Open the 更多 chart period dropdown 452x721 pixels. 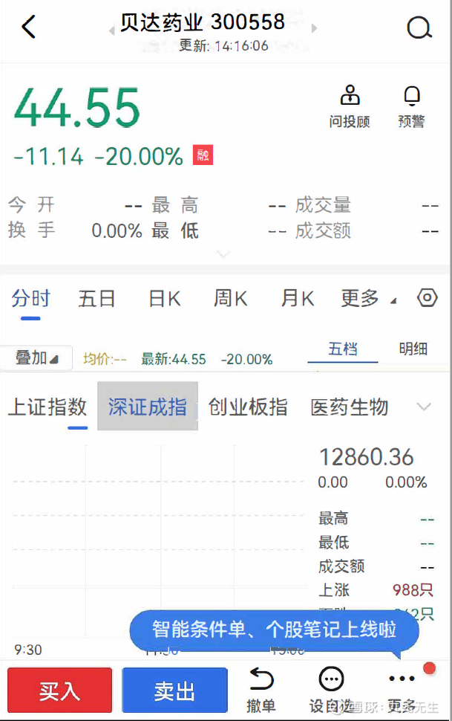tap(368, 298)
